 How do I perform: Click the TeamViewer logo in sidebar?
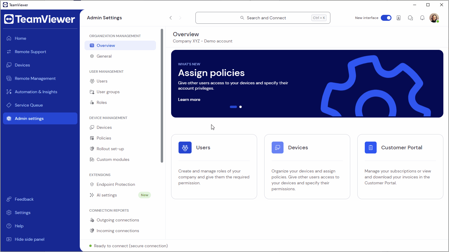[39, 19]
